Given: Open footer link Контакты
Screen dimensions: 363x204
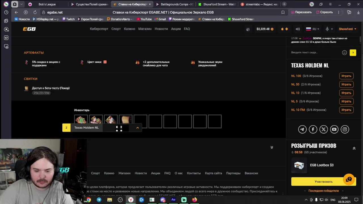Looking at the screenshot, I should tap(194, 173).
